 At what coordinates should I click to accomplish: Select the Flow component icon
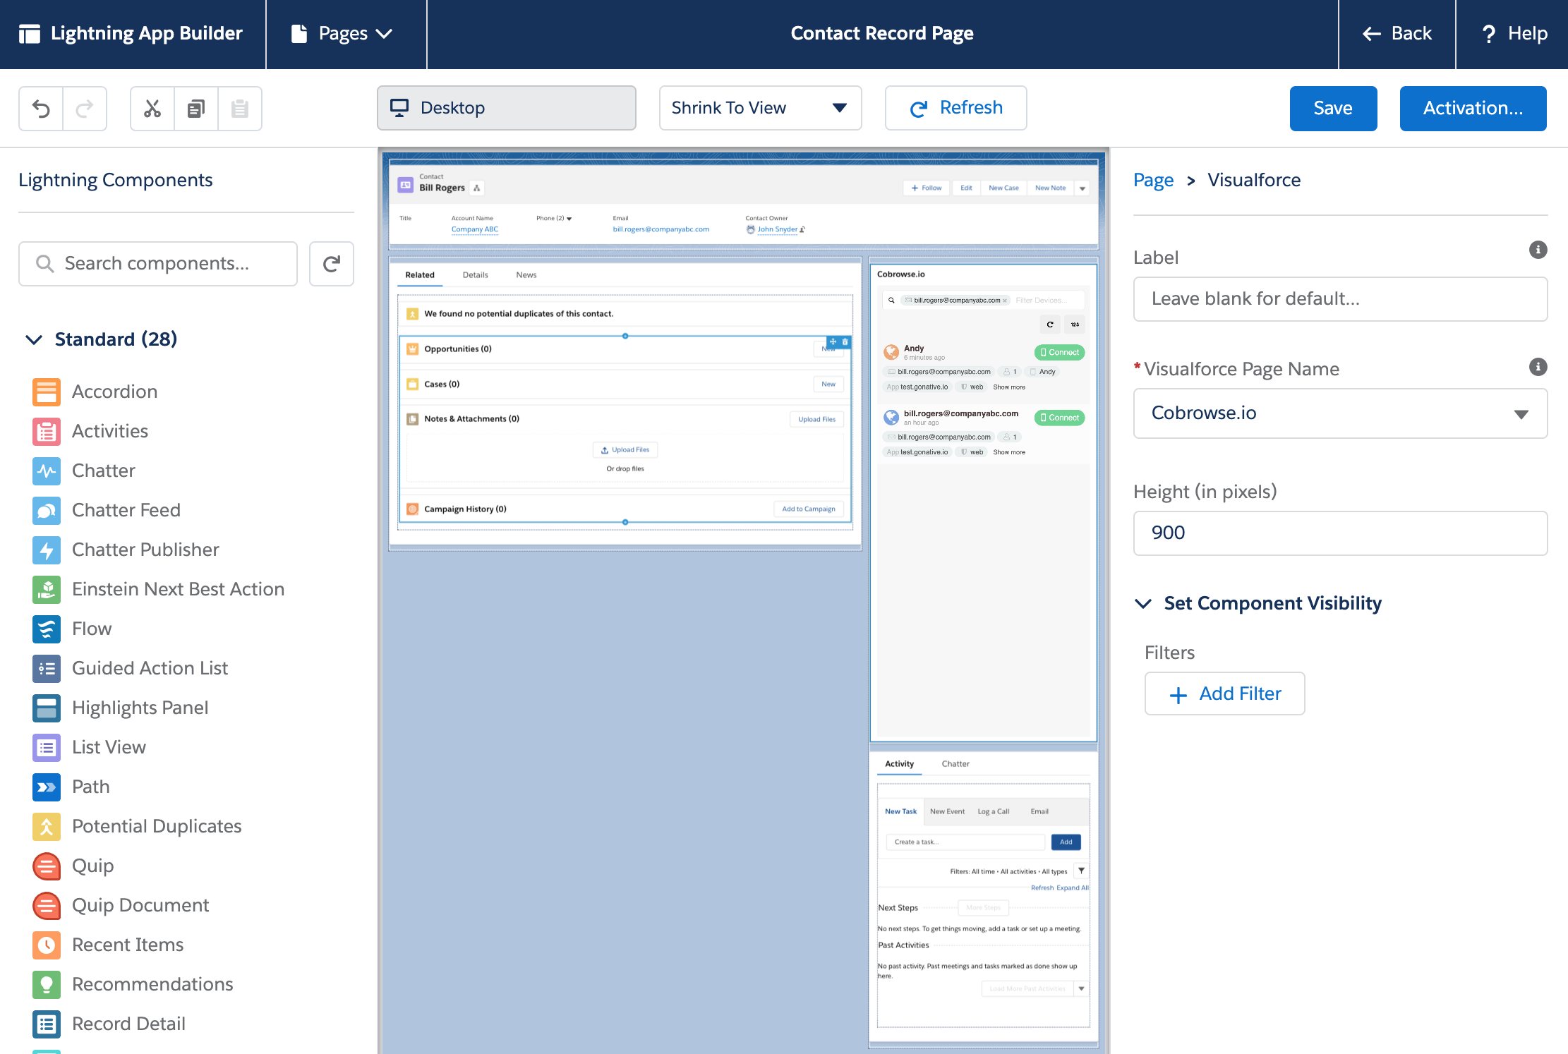(47, 629)
